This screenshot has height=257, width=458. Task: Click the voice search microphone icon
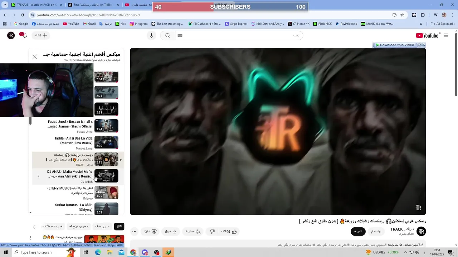click(x=151, y=35)
